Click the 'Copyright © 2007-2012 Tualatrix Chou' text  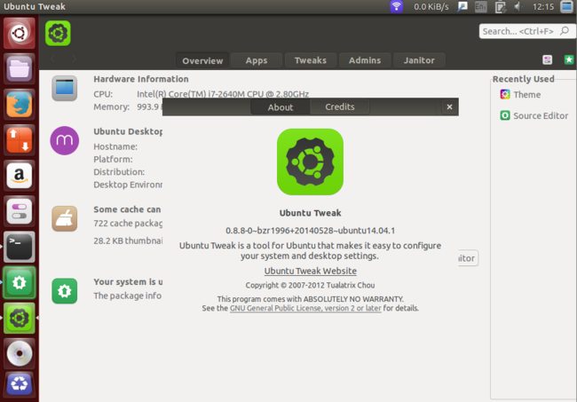(310, 285)
